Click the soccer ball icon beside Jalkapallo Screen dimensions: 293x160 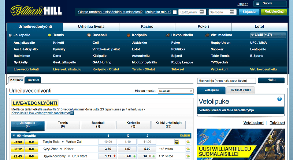10,35
